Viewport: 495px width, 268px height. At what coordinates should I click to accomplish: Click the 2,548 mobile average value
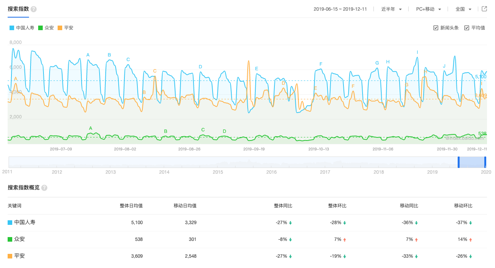click(190, 256)
